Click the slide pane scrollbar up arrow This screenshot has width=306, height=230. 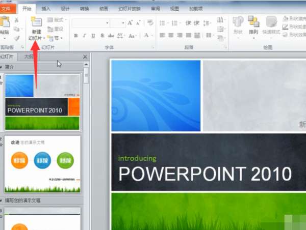click(x=86, y=65)
